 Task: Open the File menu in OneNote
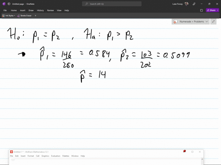[5, 11]
